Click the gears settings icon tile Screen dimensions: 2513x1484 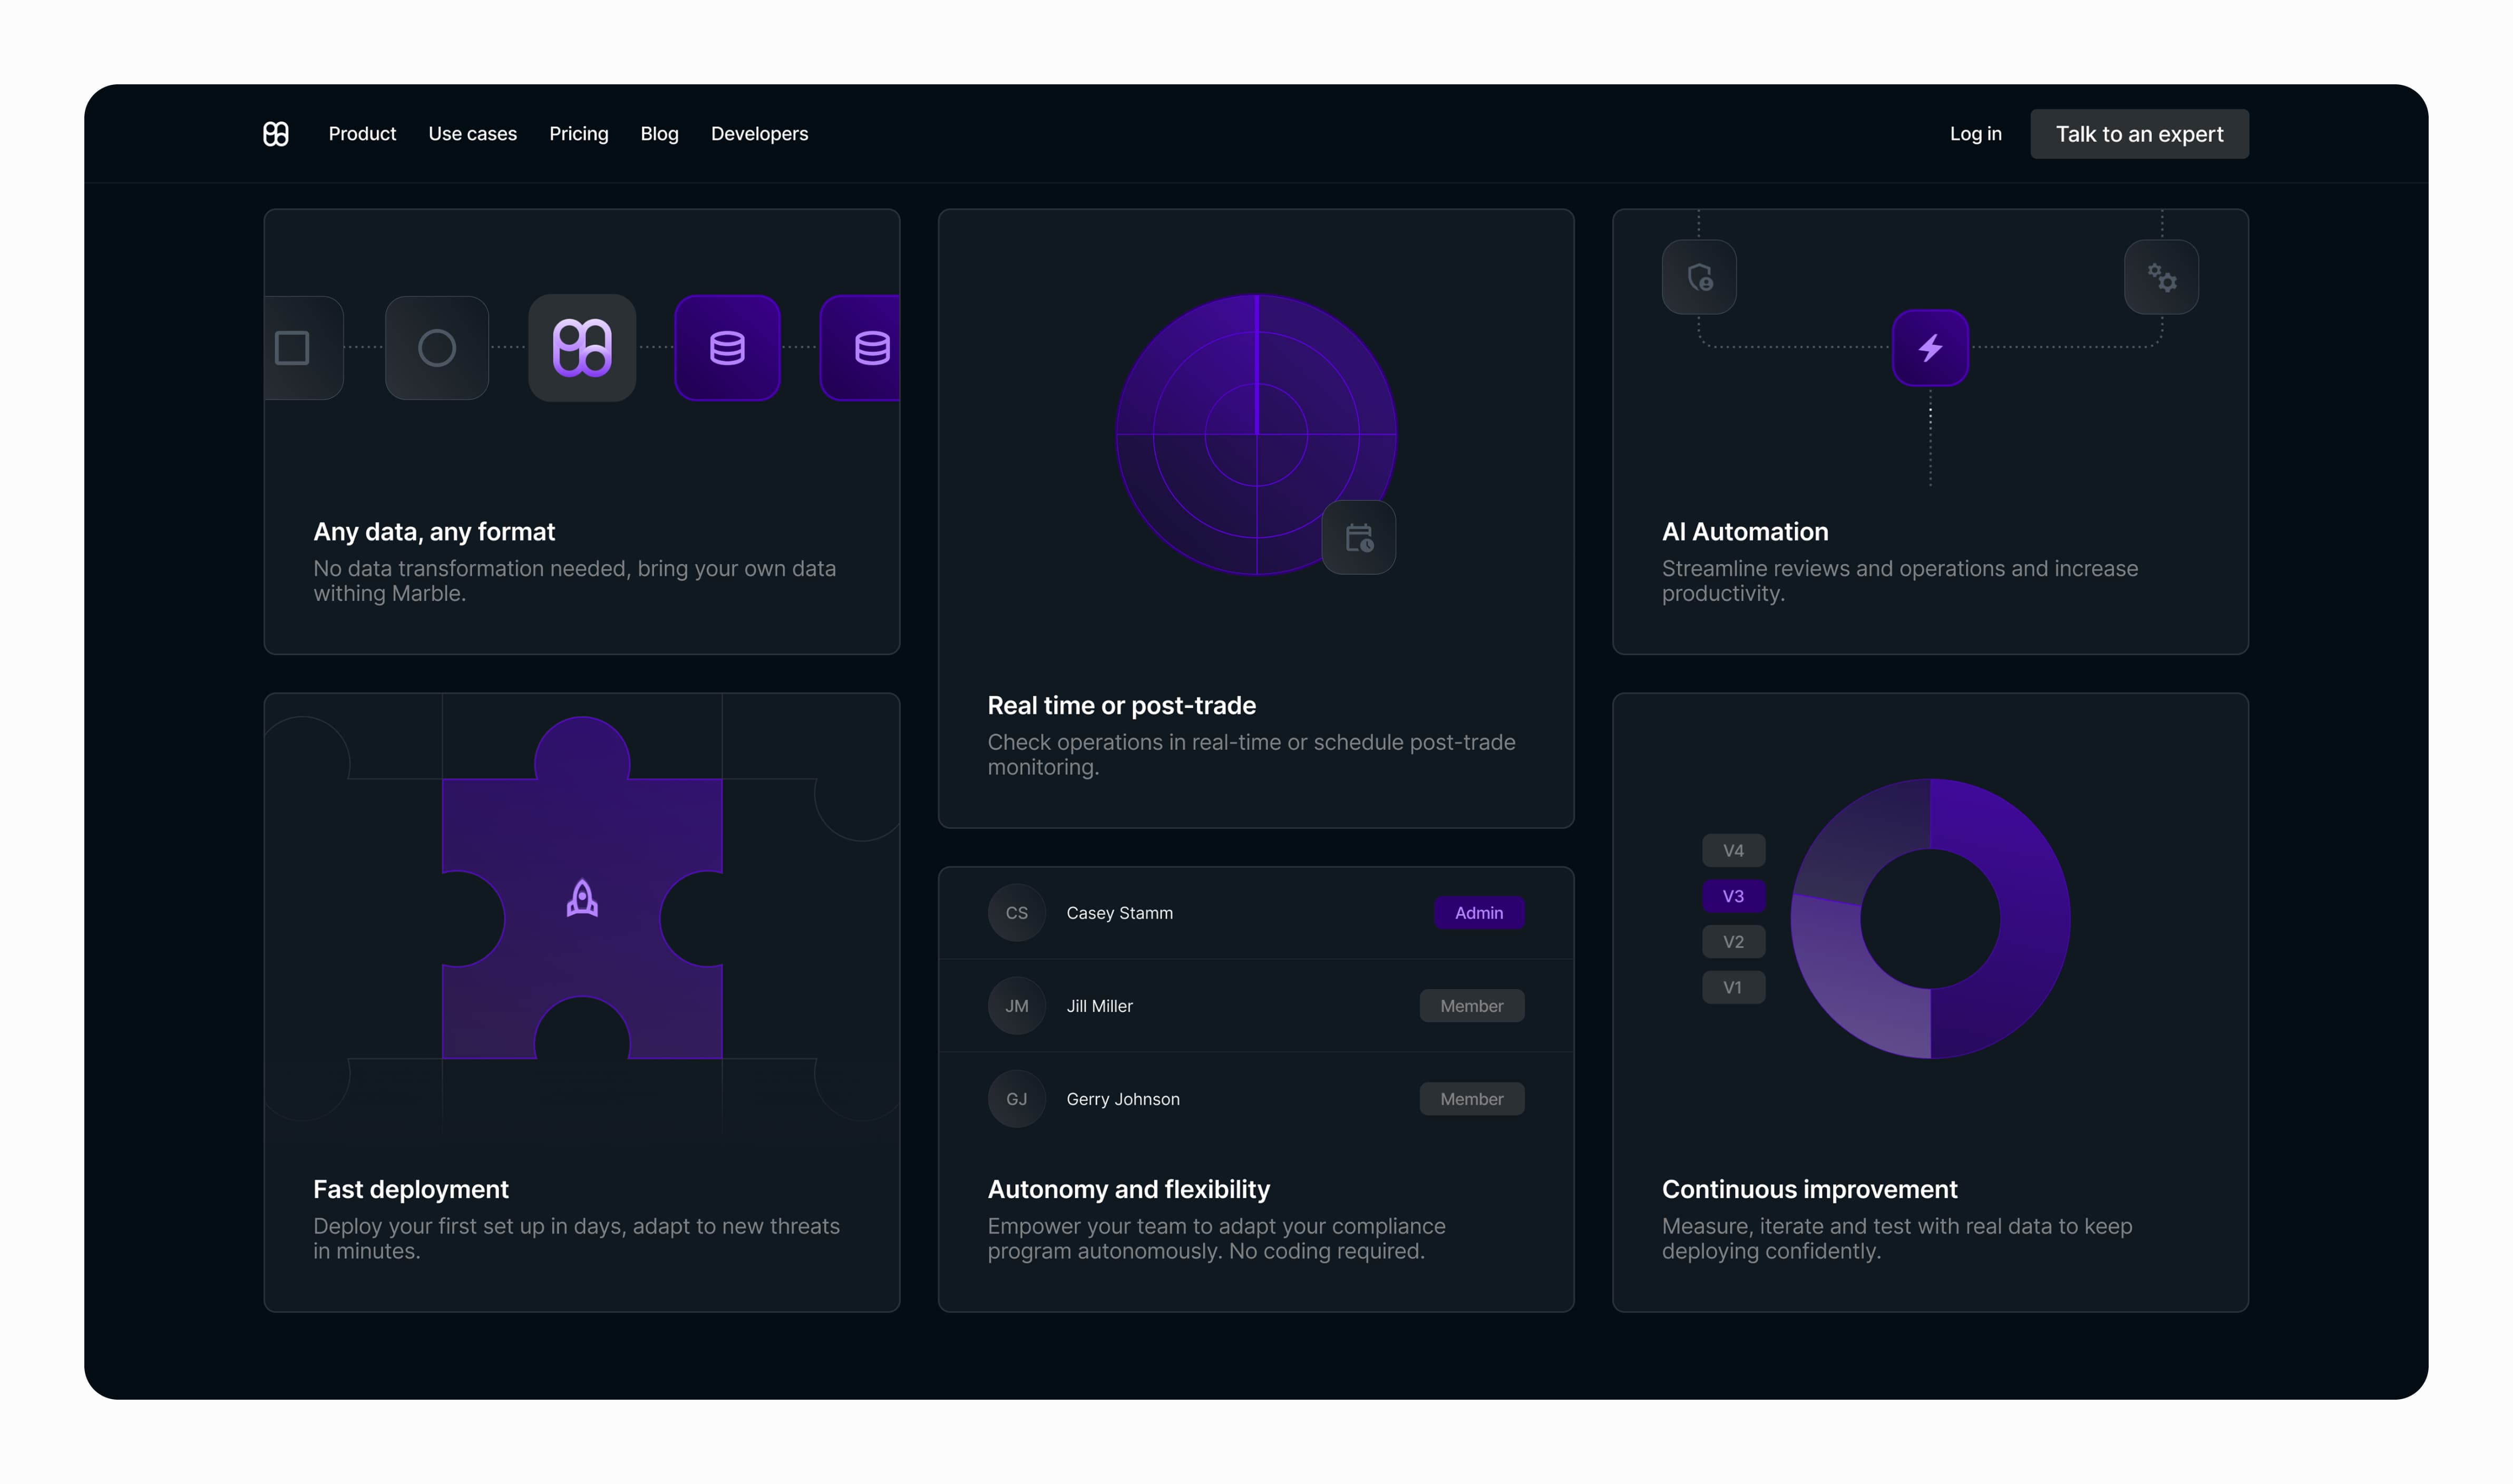pyautogui.click(x=2161, y=277)
